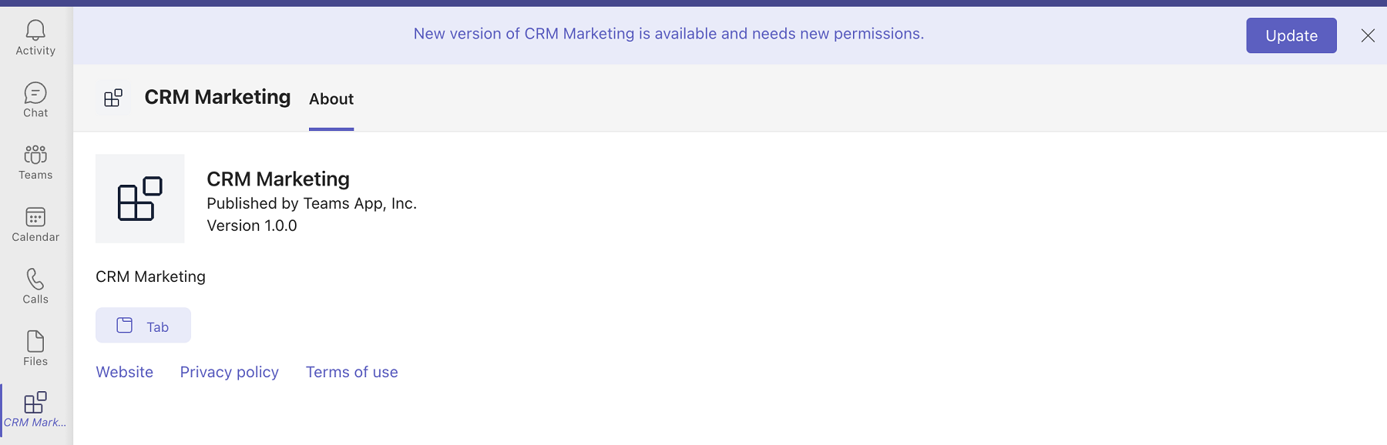Select the CRM Marketing app in sidebar
This screenshot has height=445, width=1387.
(x=35, y=410)
